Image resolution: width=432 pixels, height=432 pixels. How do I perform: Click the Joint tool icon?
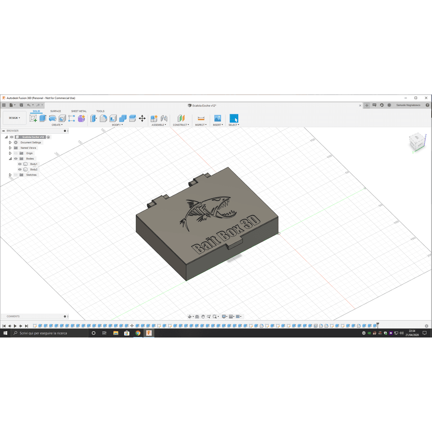(164, 119)
